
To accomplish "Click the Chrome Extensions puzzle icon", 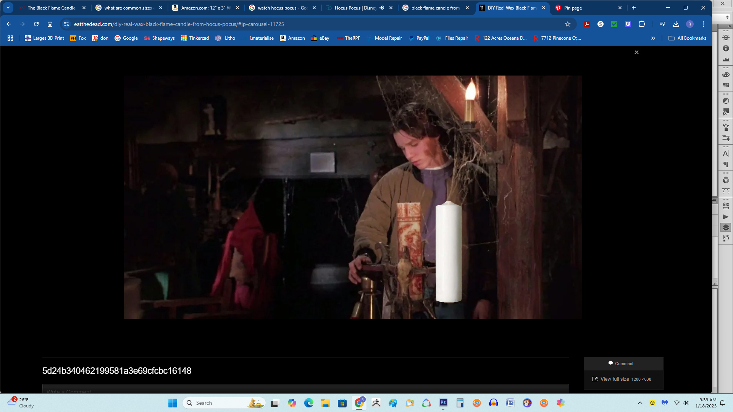I will [642, 24].
